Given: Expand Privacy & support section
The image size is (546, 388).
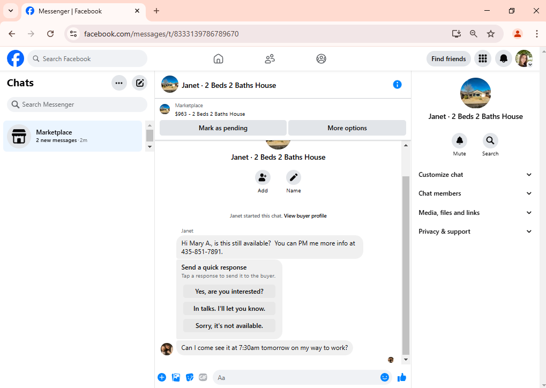Looking at the screenshot, I should (475, 232).
